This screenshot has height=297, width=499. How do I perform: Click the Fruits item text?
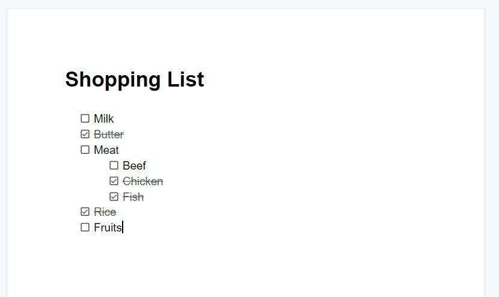click(108, 228)
